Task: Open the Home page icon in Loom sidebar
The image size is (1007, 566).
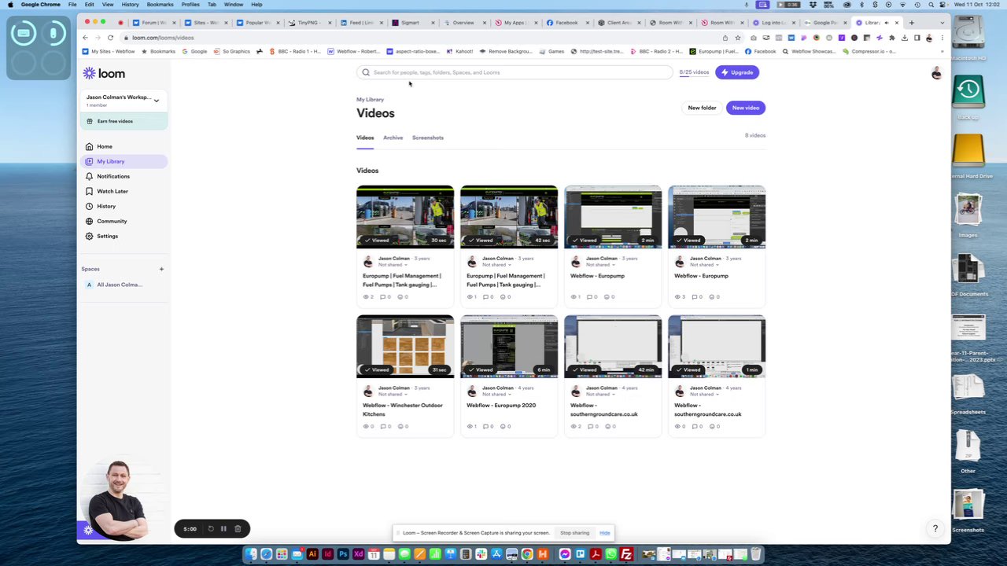Action: click(89, 146)
